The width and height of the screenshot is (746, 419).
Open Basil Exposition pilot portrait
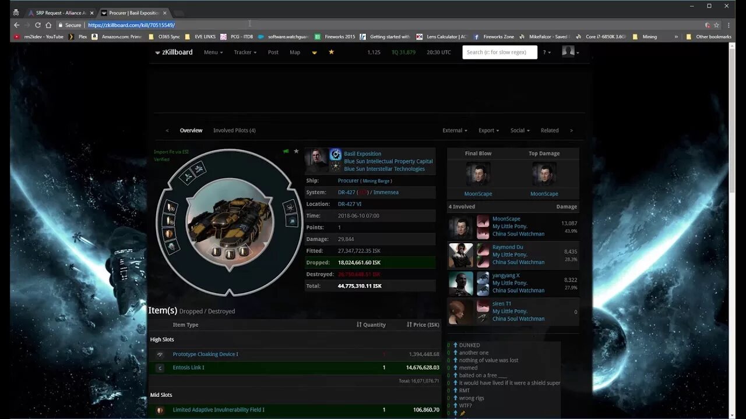(x=316, y=161)
